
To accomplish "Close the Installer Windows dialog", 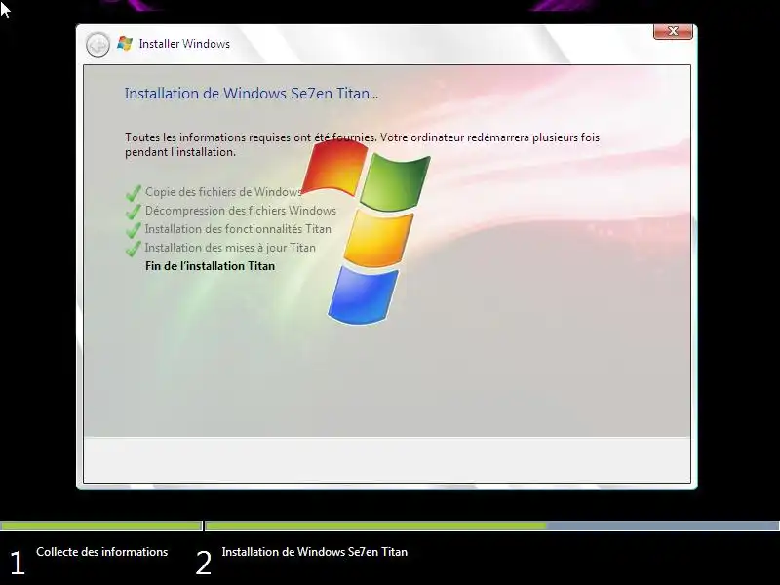I will (x=673, y=31).
